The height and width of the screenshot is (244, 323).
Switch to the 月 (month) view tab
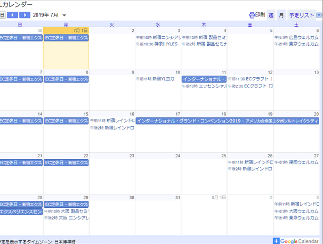[x=281, y=15]
